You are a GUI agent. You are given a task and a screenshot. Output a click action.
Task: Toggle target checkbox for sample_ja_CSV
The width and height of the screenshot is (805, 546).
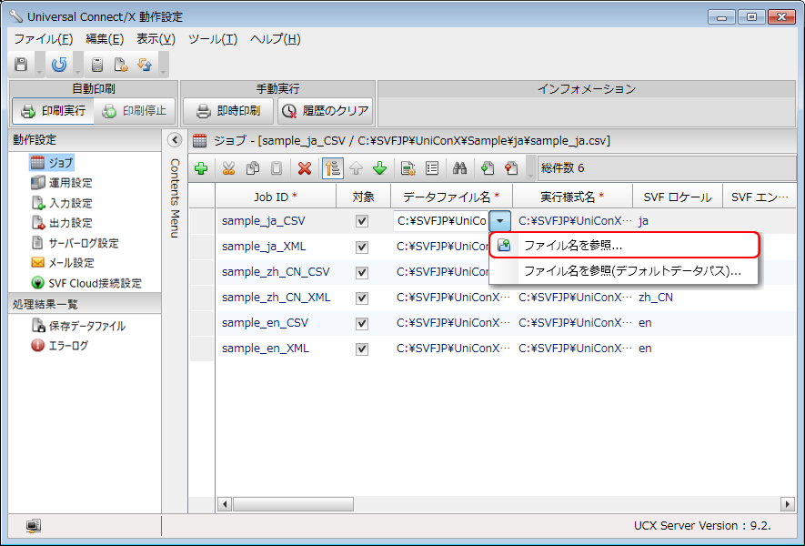(x=362, y=221)
